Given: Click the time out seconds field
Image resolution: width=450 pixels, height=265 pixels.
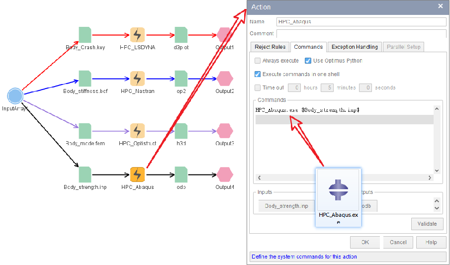Looking at the screenshot, I should [365, 88].
